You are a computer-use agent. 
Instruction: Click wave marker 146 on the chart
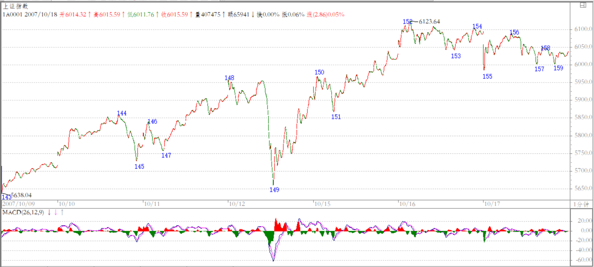(x=152, y=121)
